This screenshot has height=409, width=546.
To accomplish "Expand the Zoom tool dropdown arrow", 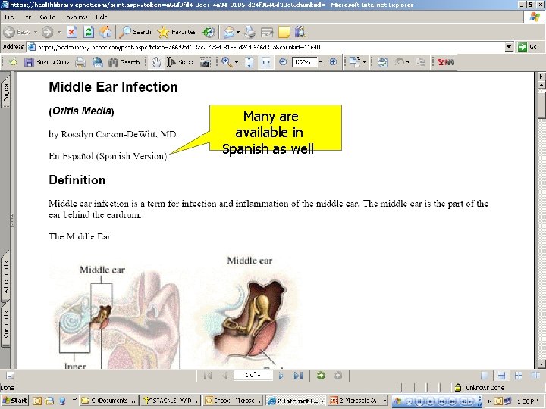I will [237, 62].
